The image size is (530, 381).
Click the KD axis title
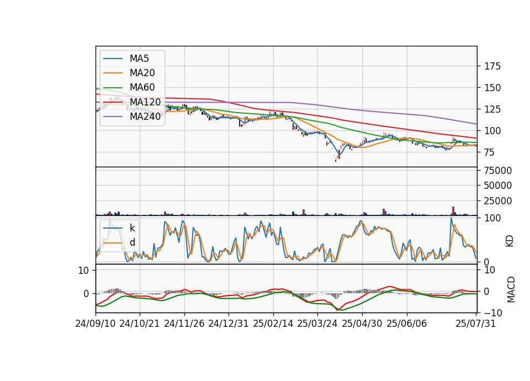(510, 241)
